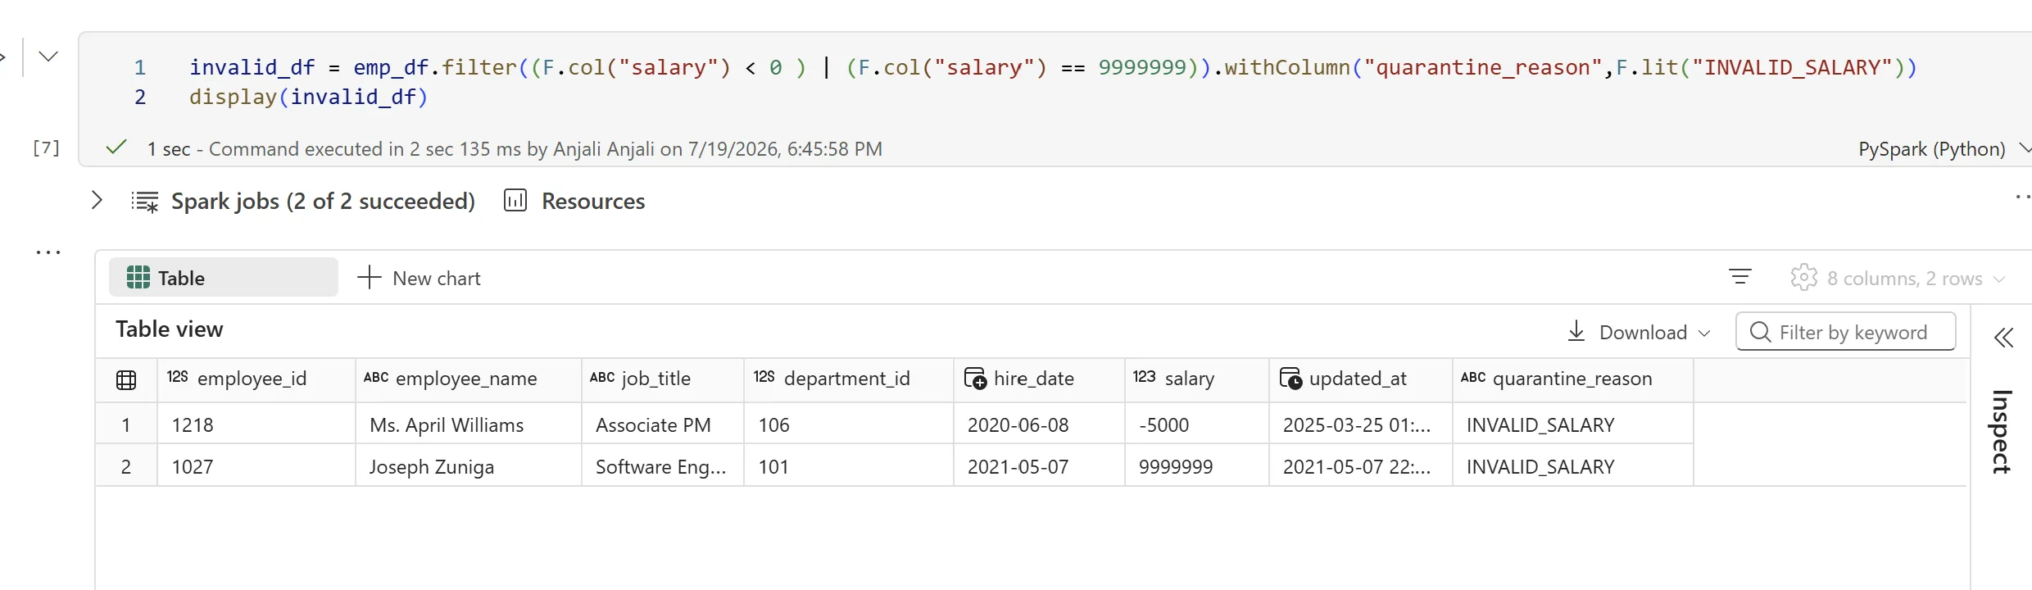
Task: Collapse the code cell using the chevron
Action: pyautogui.click(x=48, y=57)
